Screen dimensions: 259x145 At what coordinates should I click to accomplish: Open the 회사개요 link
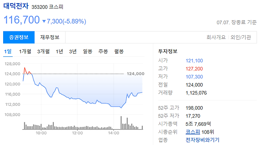[x=216, y=37]
